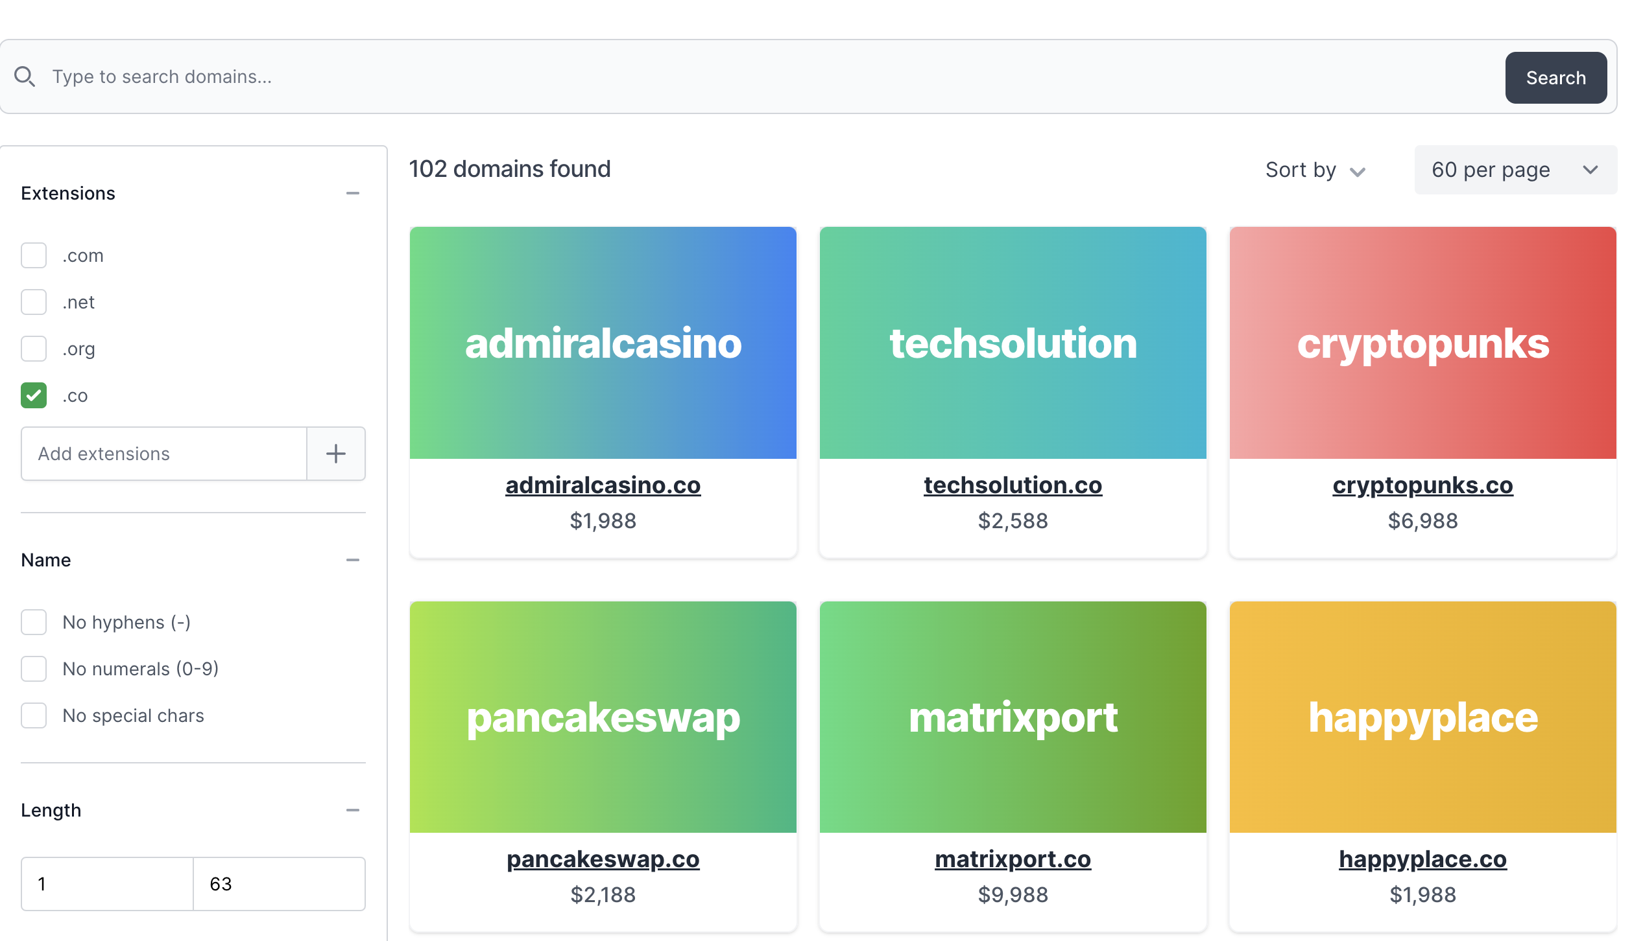Enable the .net extension filter
This screenshot has width=1632, height=941.
point(34,302)
